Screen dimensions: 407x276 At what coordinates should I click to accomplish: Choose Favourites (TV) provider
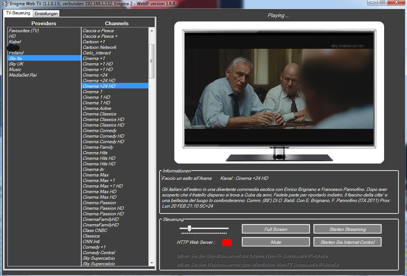point(24,31)
